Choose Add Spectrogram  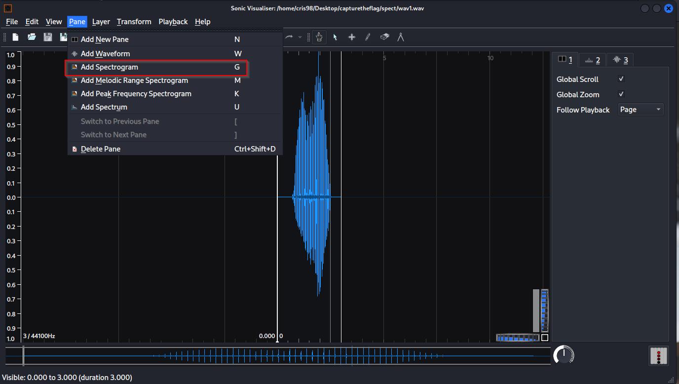pos(175,67)
